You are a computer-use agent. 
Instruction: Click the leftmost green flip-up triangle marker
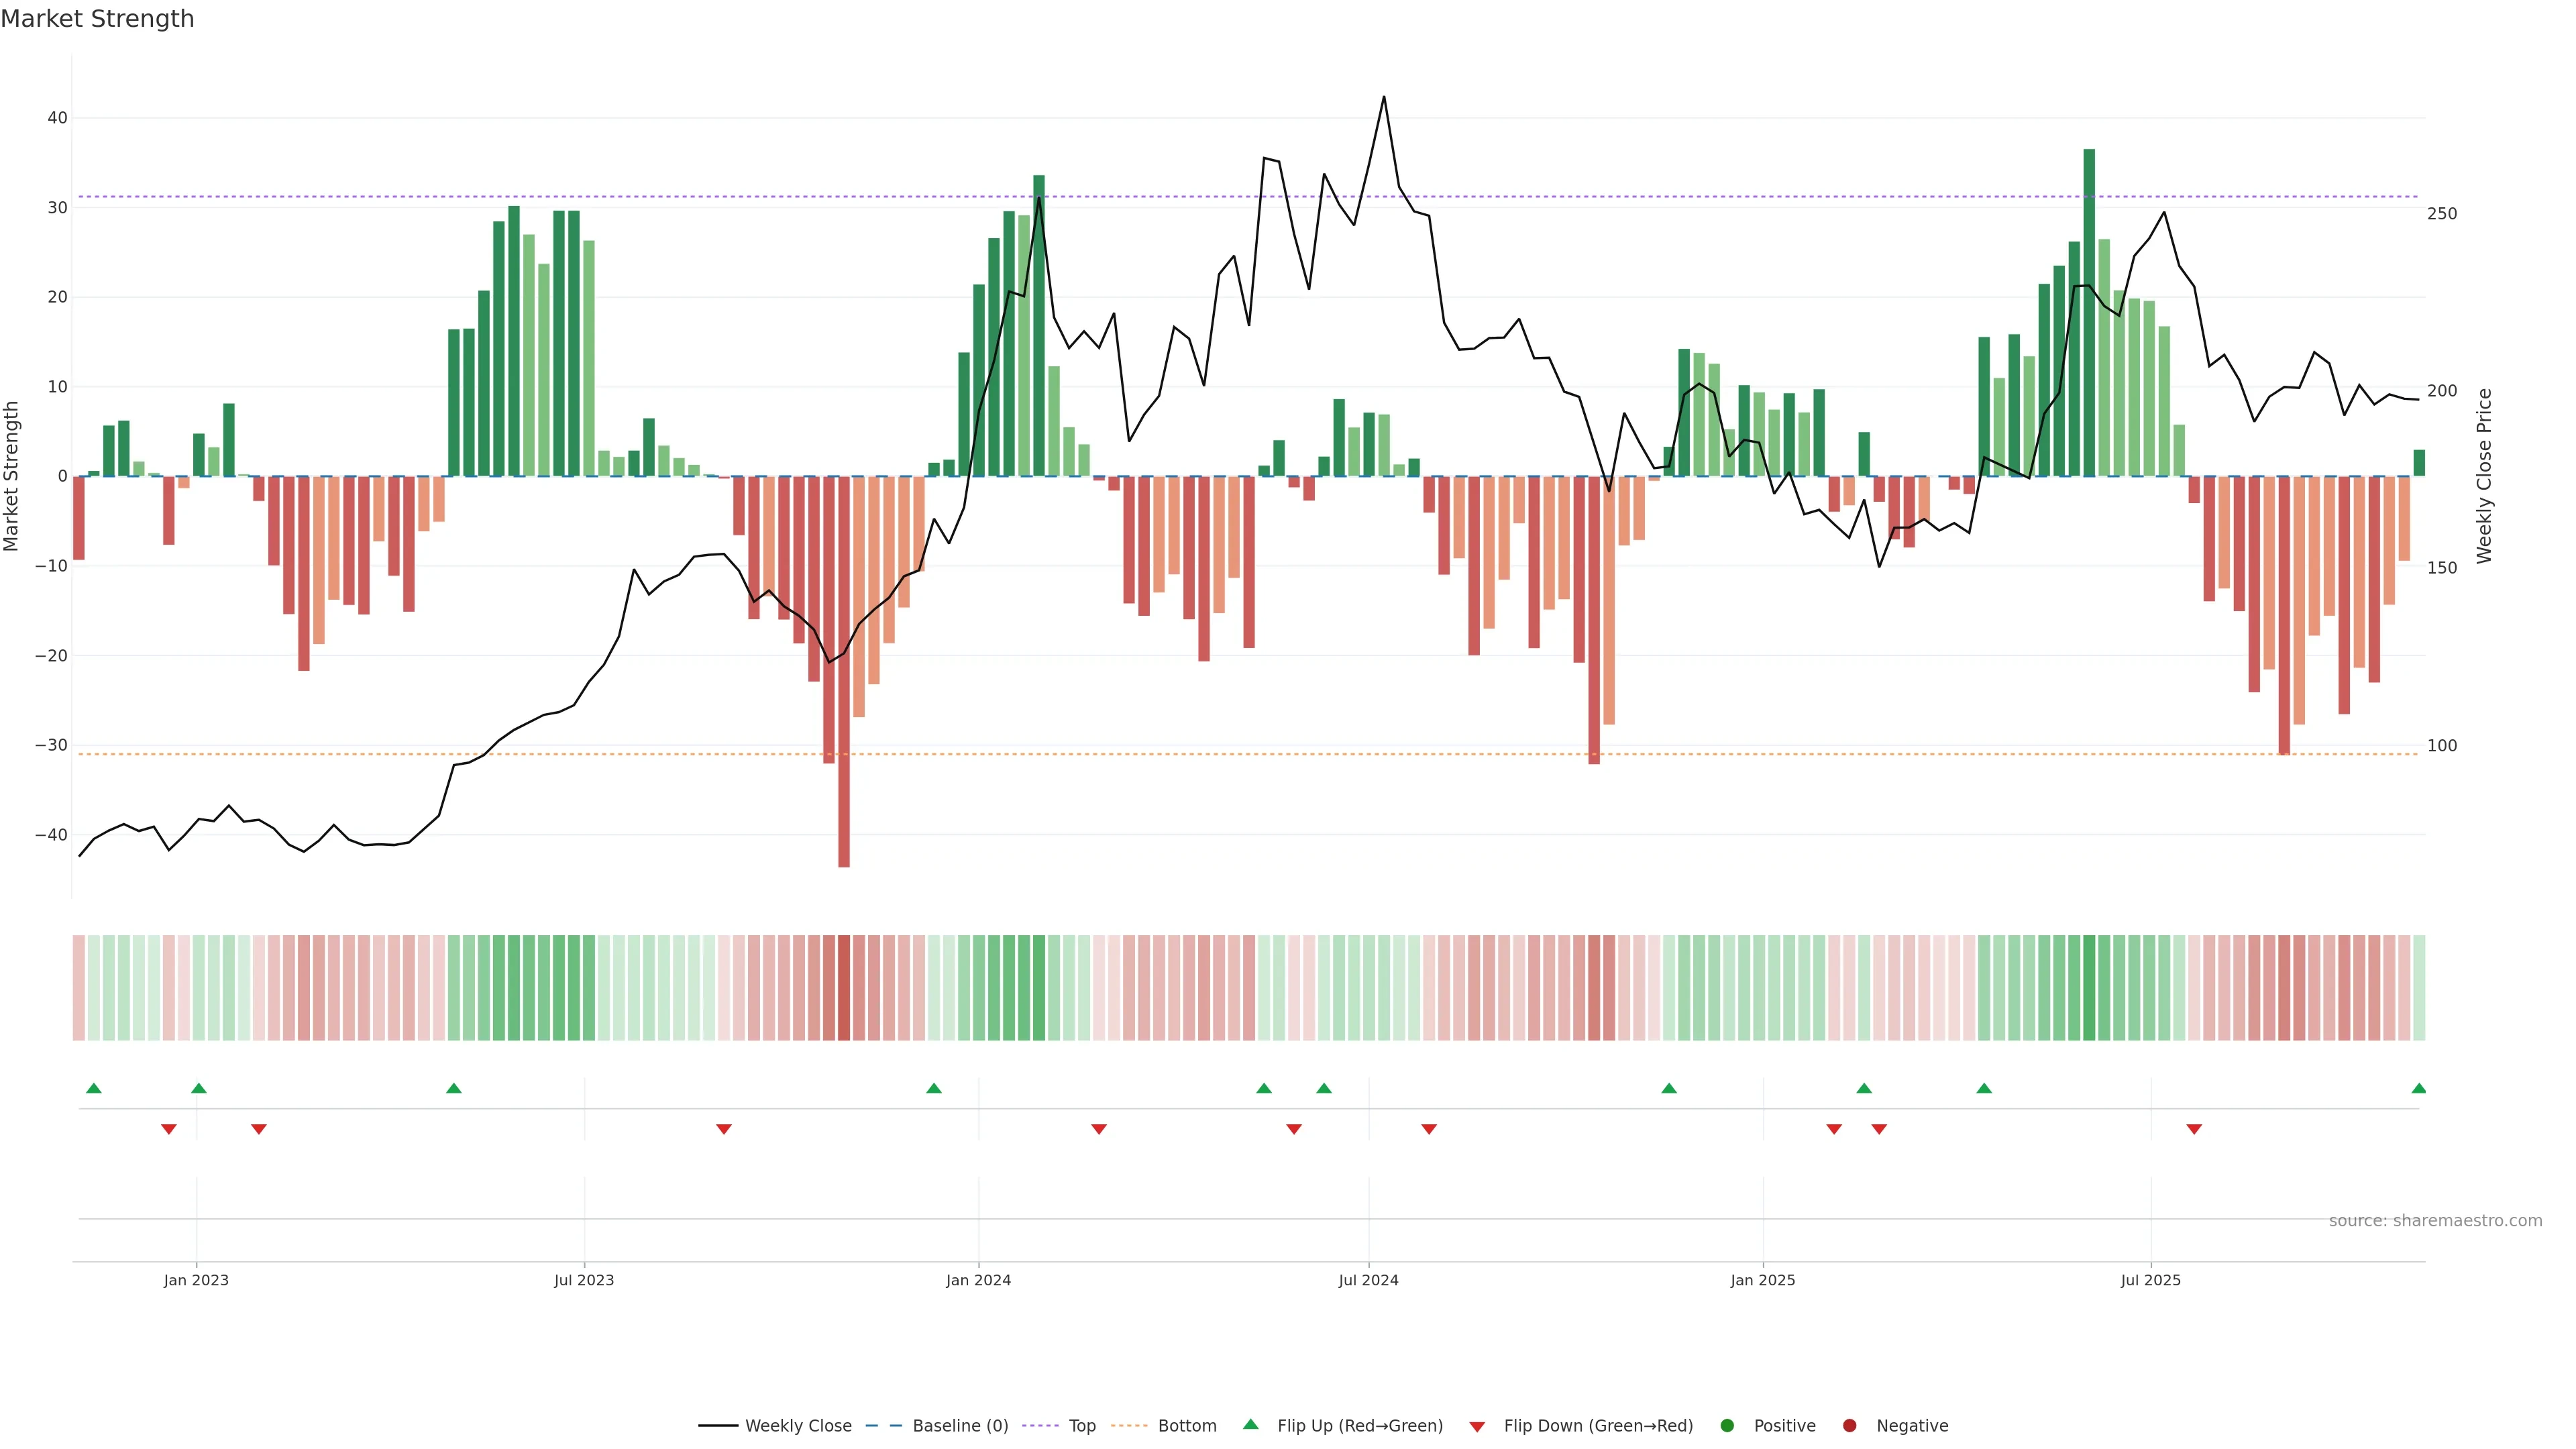94,1088
